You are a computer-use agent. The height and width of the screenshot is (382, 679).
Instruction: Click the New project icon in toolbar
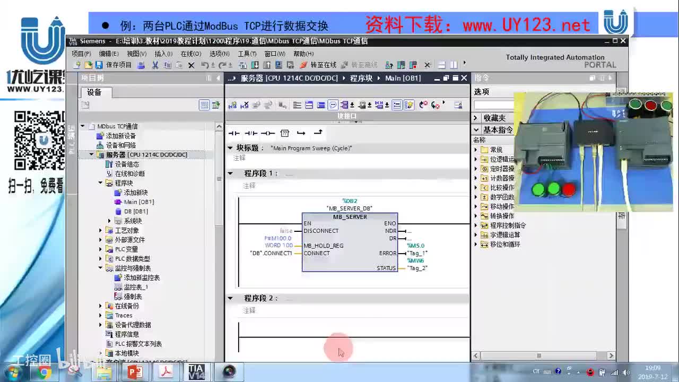click(77, 65)
